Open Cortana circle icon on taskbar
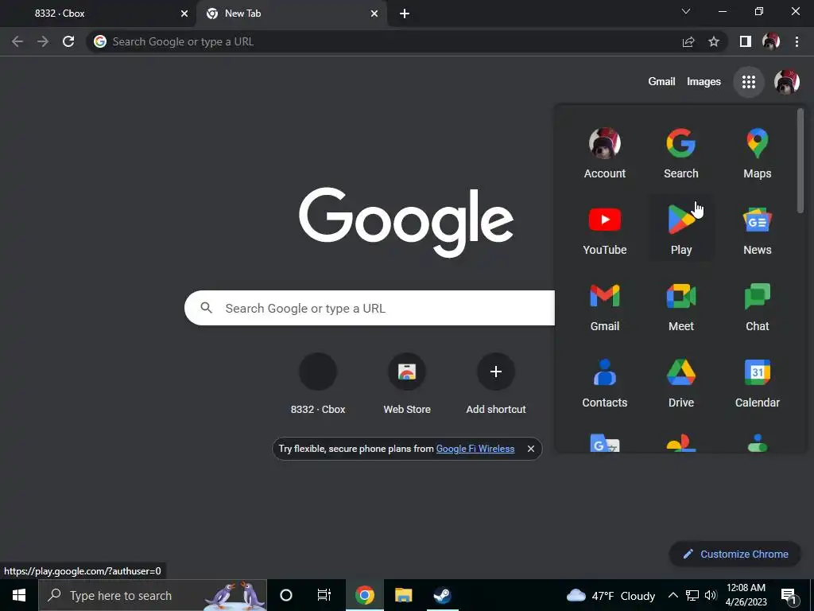The image size is (814, 611). point(285,595)
